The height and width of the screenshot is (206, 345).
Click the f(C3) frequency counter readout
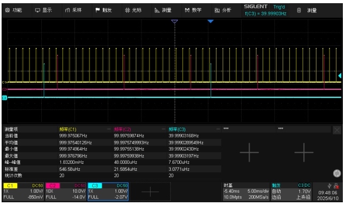click(x=266, y=13)
